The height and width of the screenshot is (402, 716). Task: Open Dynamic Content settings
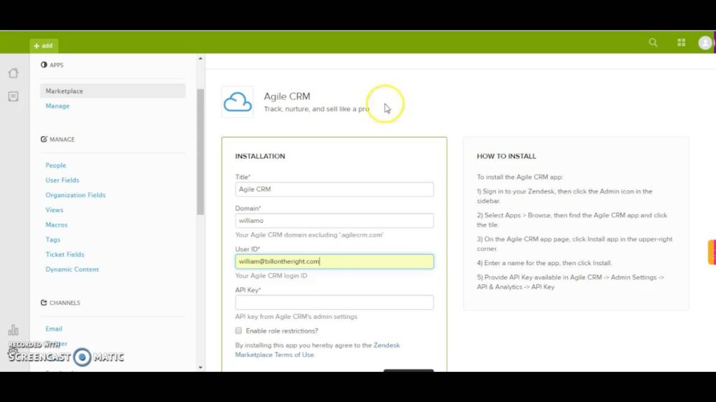pos(72,269)
